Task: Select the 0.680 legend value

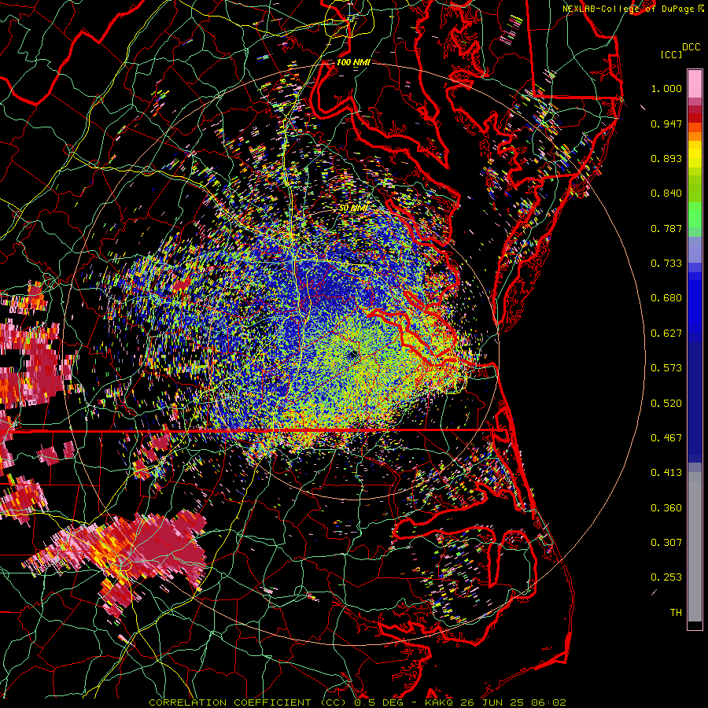Action: pyautogui.click(x=666, y=298)
